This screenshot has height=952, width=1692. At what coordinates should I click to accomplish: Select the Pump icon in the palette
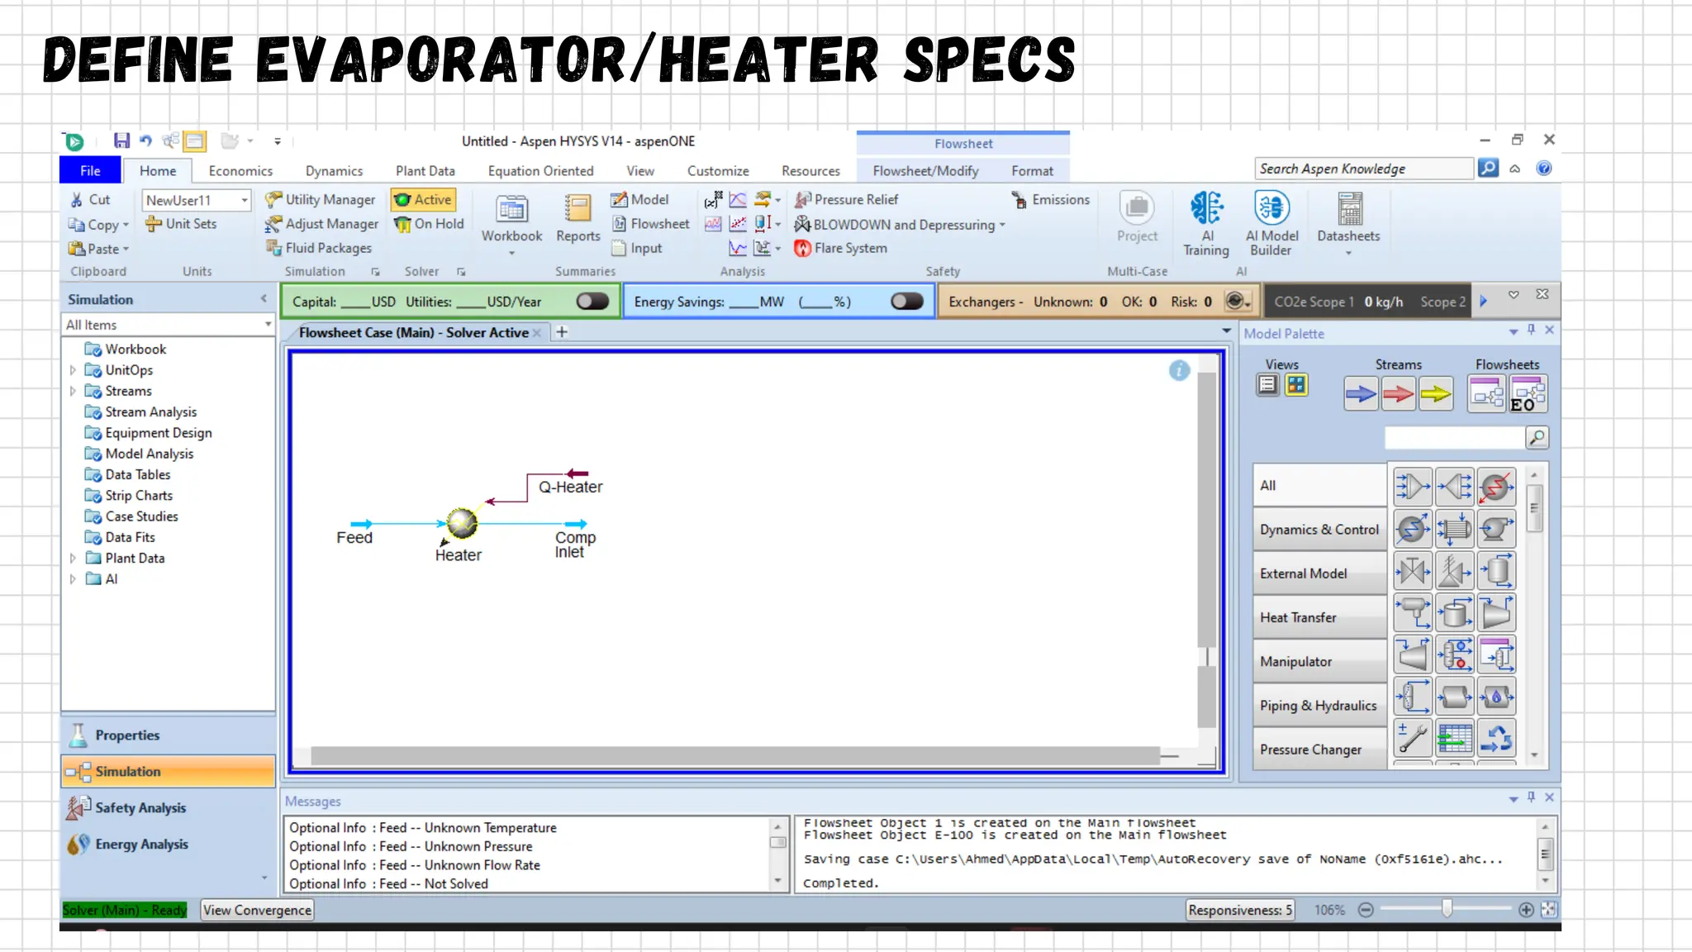coord(1496,529)
